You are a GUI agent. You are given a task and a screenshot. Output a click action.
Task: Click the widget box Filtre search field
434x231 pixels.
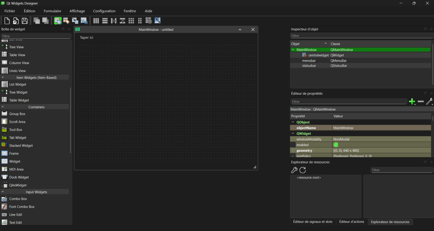pos(36,36)
